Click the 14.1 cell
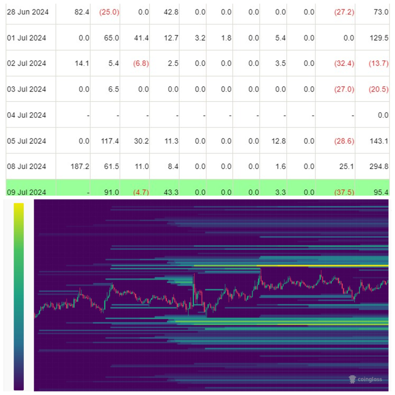Image resolution: width=395 pixels, height=395 pixels. 82,63
